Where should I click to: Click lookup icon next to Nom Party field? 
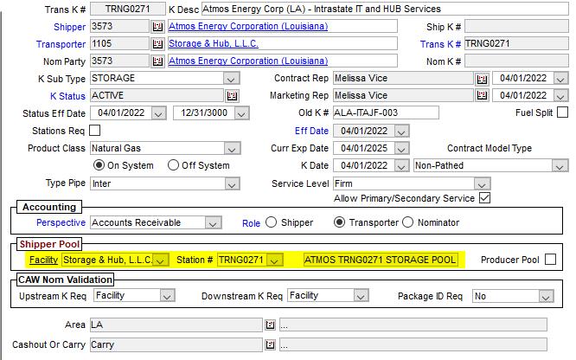[x=157, y=61]
